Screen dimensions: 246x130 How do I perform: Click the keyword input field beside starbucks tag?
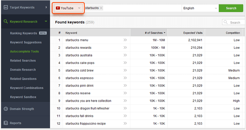pos(142,8)
